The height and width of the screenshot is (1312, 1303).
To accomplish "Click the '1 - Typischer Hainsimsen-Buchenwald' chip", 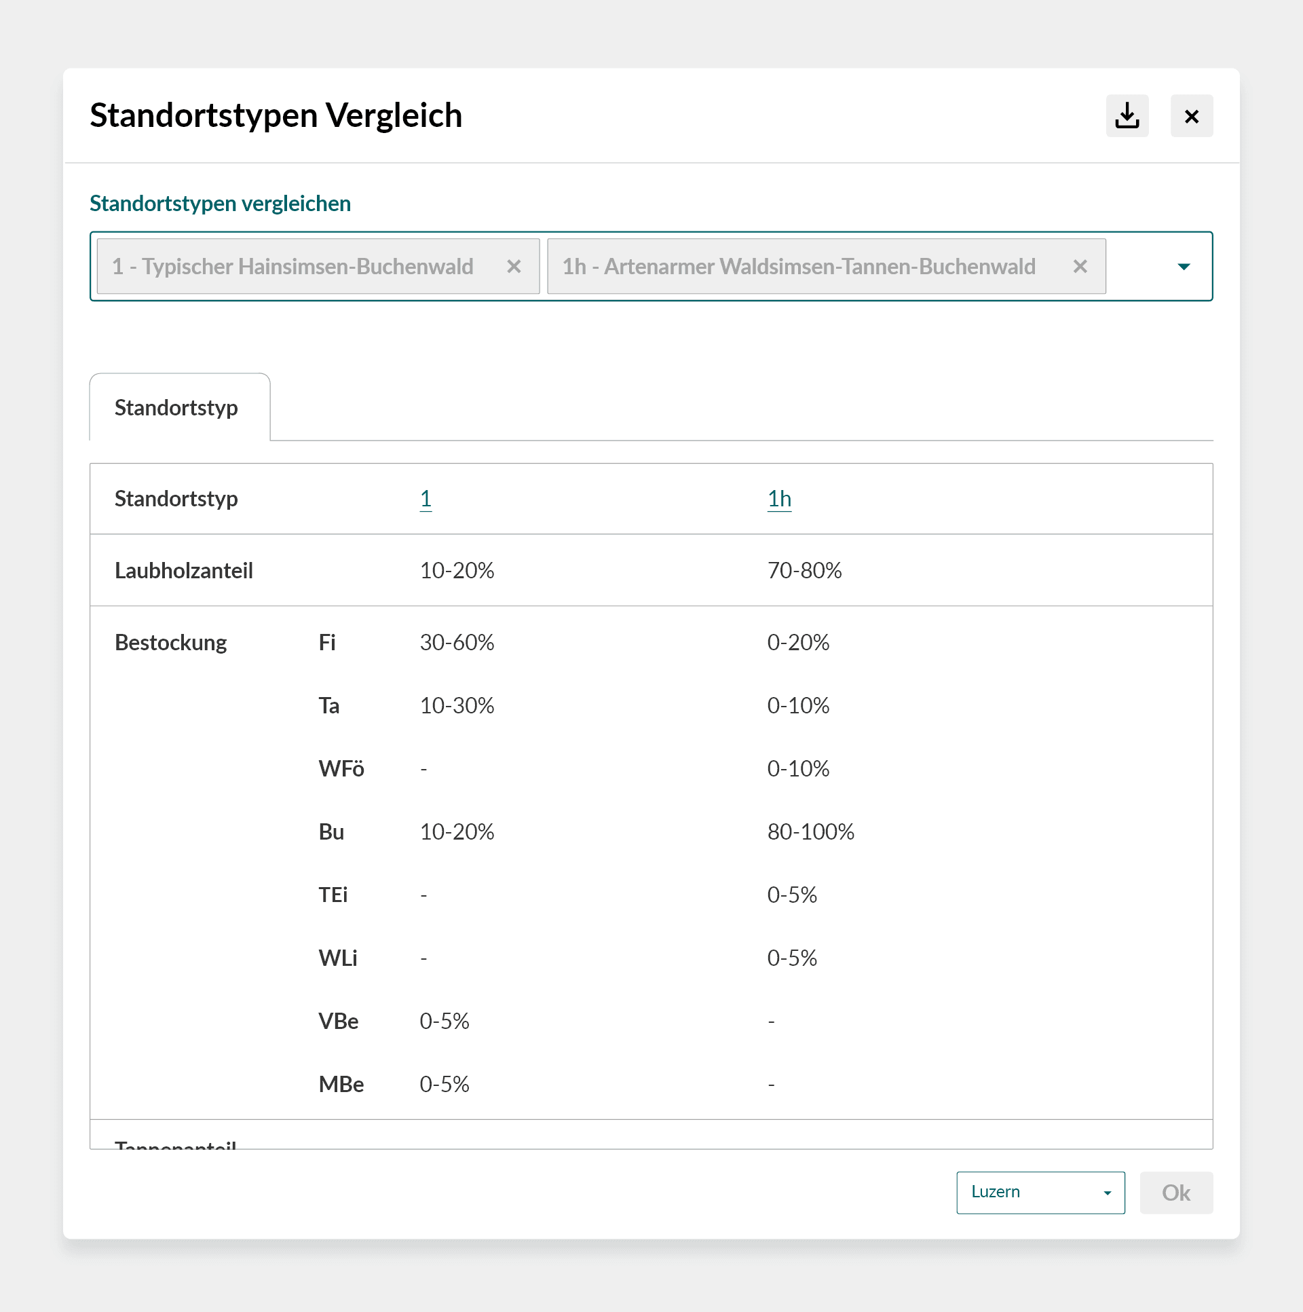I will (292, 266).
